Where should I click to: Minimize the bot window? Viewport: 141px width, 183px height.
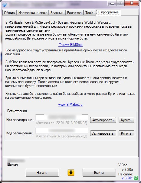112,3
